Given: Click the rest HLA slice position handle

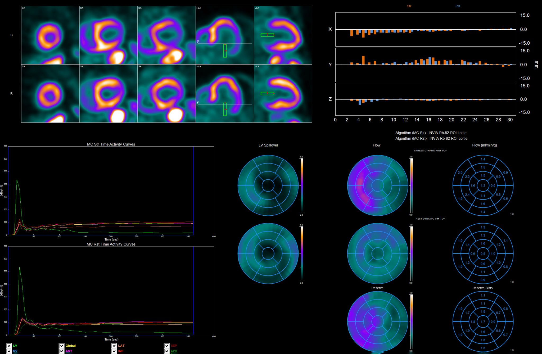Looking at the screenshot, I should coord(197,105).
